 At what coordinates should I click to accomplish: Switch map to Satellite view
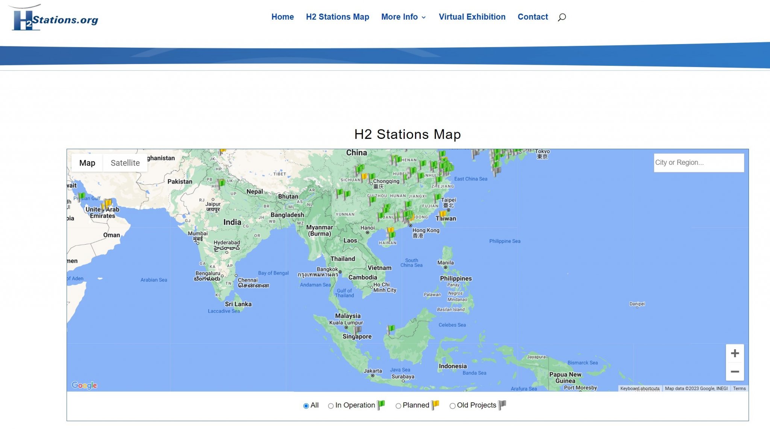pyautogui.click(x=125, y=163)
